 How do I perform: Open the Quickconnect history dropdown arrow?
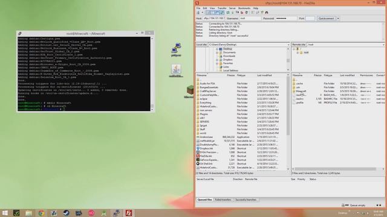[x=338, y=19]
